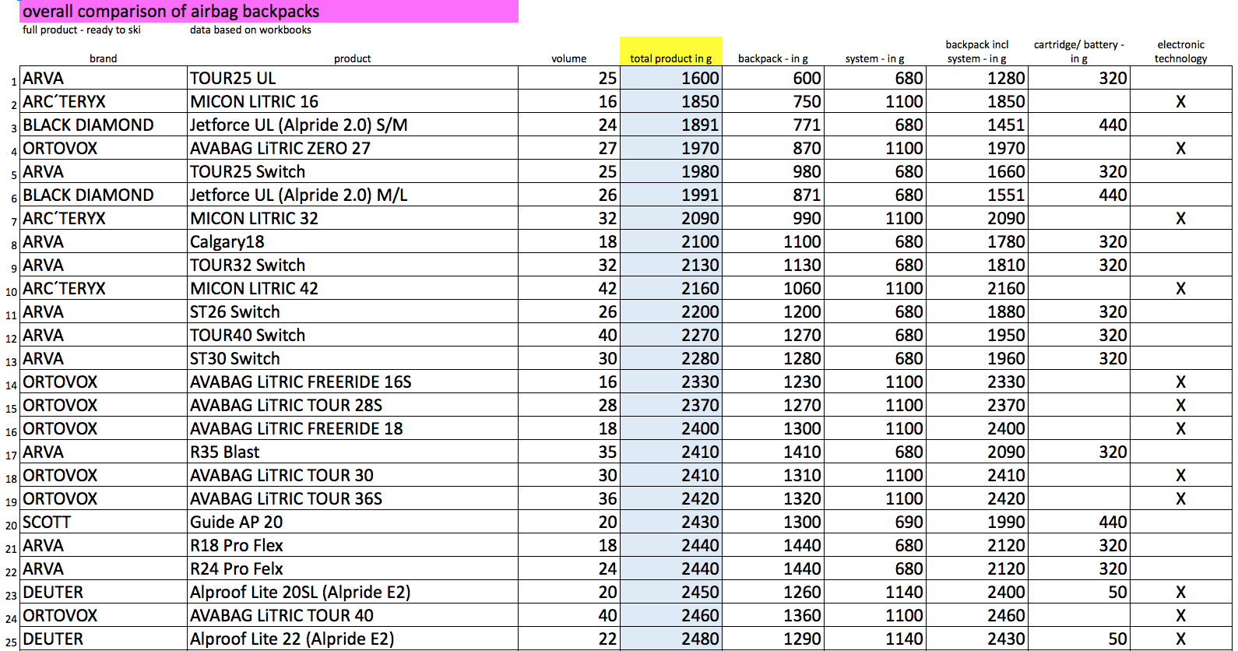This screenshot has width=1238, height=651.
Task: Click 'BLACK DIAMOND' brand in row 3
Action: pyautogui.click(x=103, y=125)
